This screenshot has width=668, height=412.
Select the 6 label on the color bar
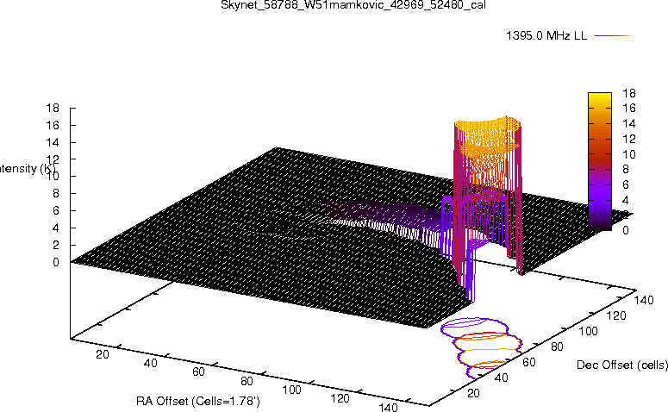point(626,184)
